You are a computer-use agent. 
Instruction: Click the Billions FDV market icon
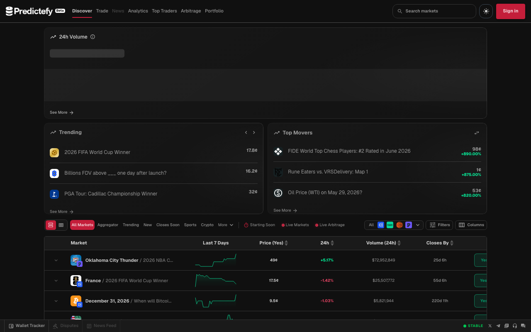click(54, 173)
